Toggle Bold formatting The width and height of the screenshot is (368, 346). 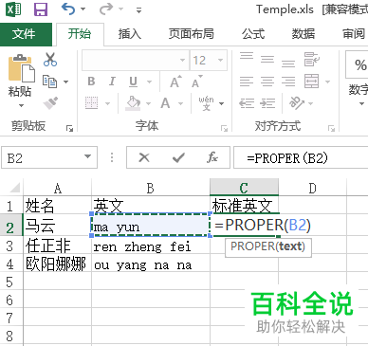pyautogui.click(x=91, y=82)
